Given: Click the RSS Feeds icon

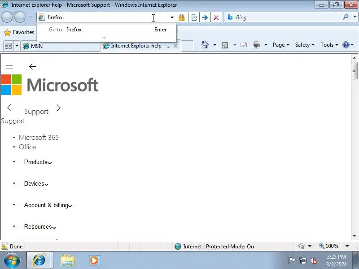Looking at the screenshot, I should tap(225, 45).
